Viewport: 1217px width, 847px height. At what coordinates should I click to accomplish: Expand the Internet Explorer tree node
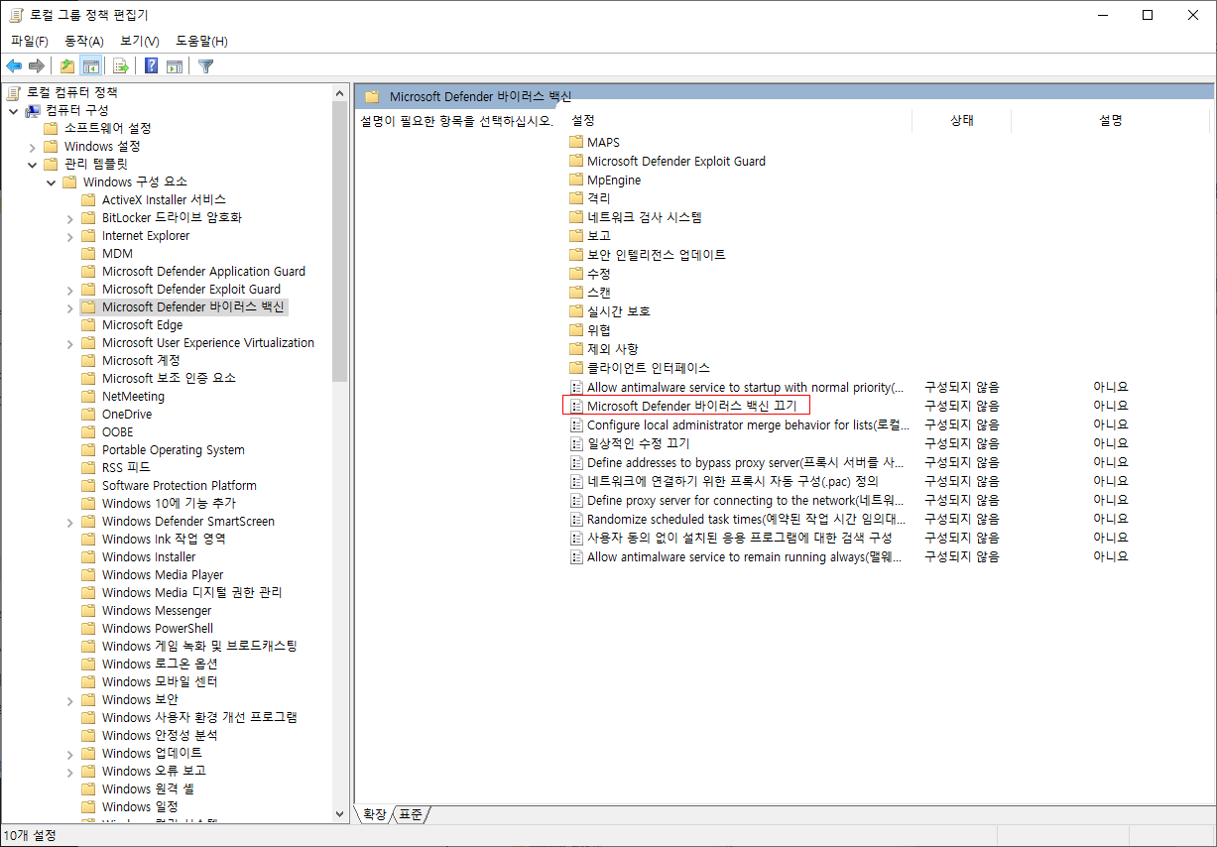[69, 235]
